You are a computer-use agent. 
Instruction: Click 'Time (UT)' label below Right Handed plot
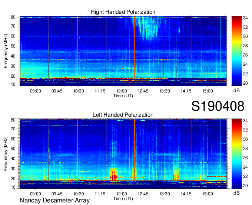tap(123, 96)
